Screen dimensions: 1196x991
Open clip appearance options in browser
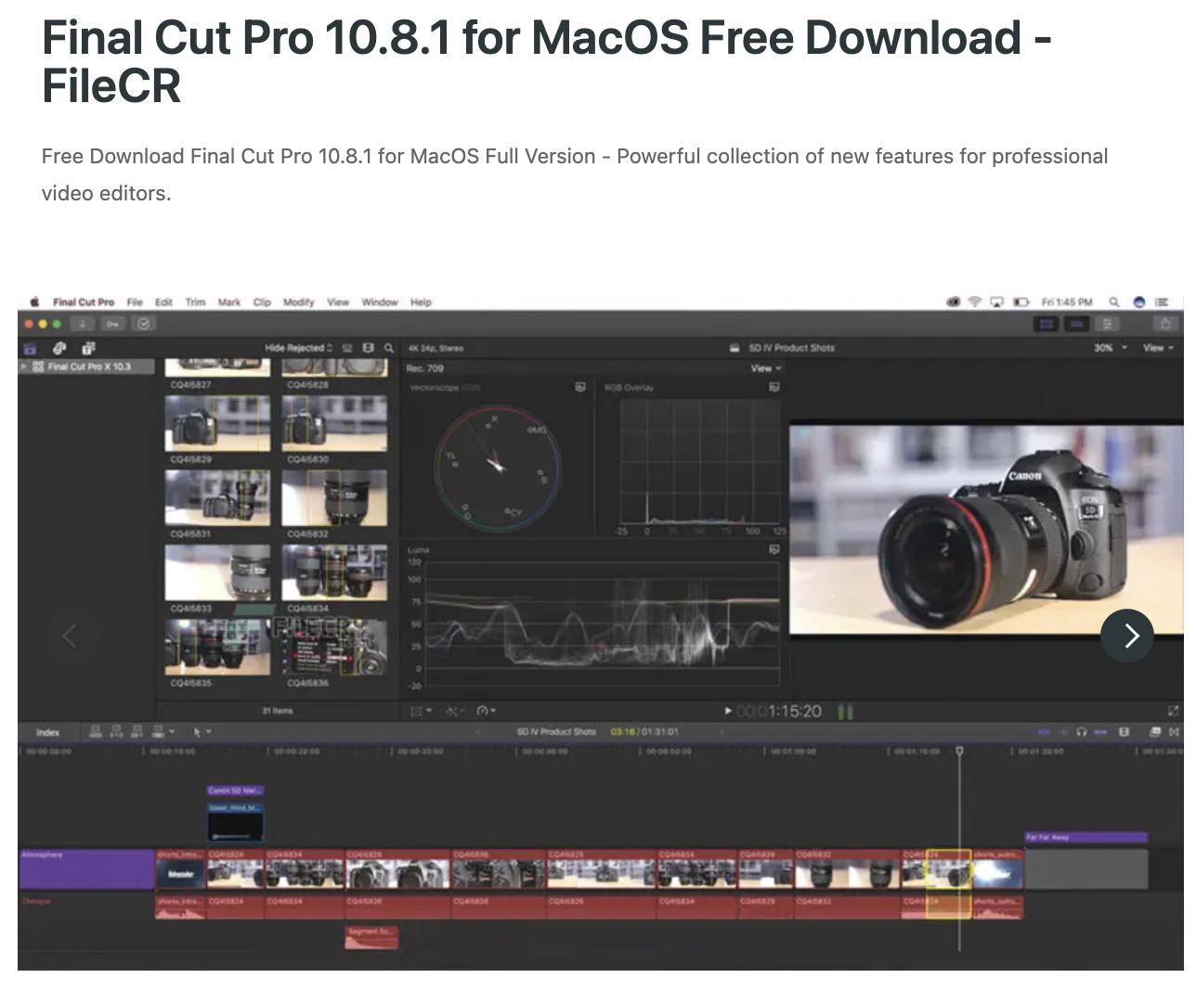pos(369,348)
